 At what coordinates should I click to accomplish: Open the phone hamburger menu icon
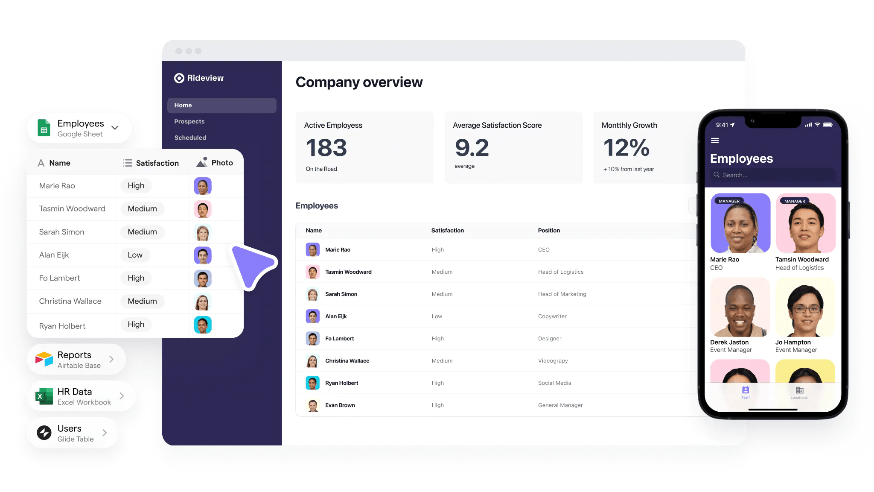coord(715,141)
